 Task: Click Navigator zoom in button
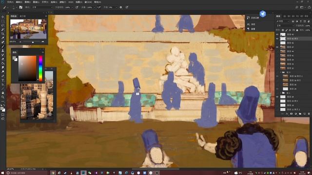click(x=43, y=42)
